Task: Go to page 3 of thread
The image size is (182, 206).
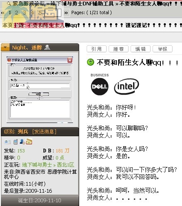Action: pyautogui.click(x=24, y=13)
